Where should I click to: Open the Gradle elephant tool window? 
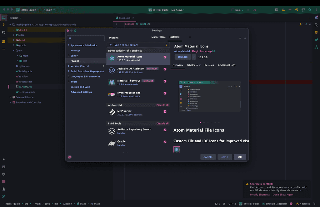[x=316, y=40]
